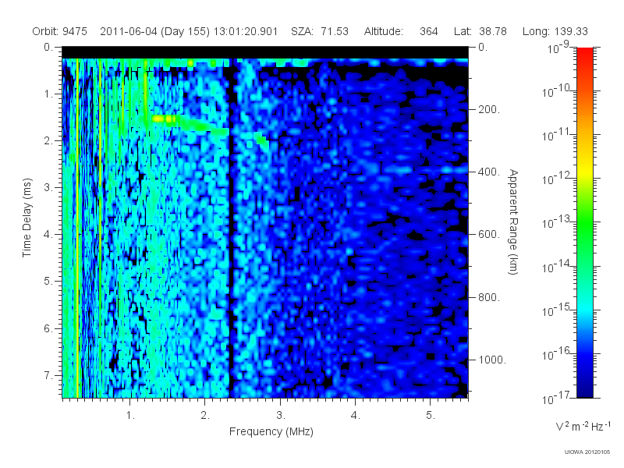This screenshot has width=624, height=468.
Task: Click the 'UIOWA 20120105' credit text
Action: (x=587, y=452)
